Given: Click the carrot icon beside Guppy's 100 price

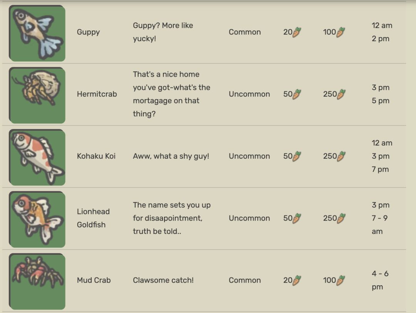Looking at the screenshot, I should 340,32.
